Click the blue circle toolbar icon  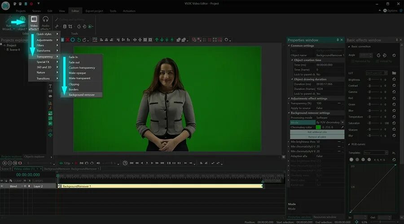pos(73,40)
